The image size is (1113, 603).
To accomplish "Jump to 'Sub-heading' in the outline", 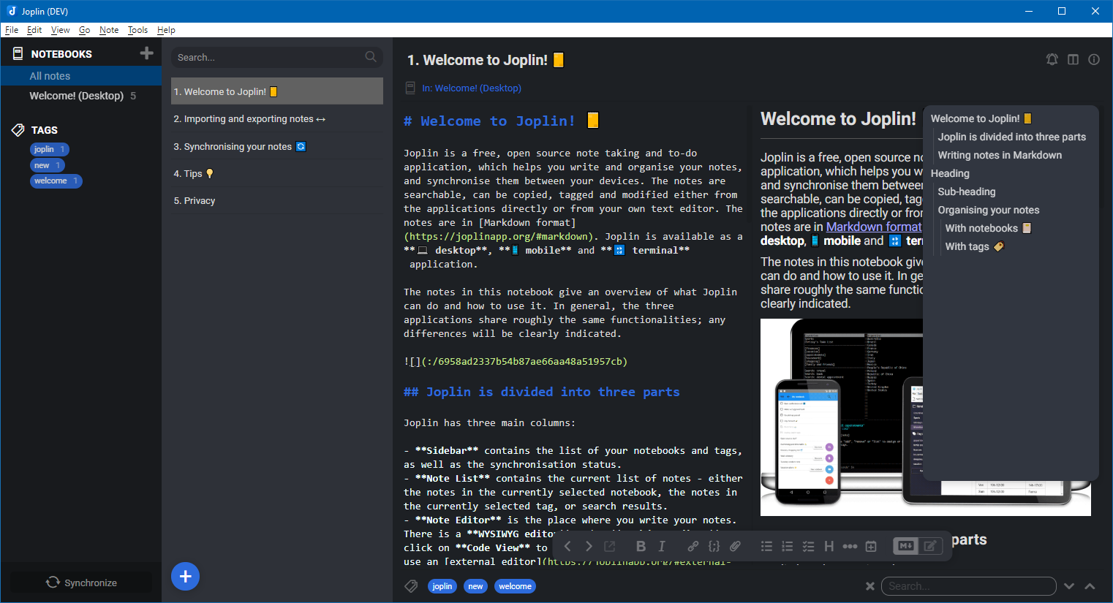I will tap(967, 191).
